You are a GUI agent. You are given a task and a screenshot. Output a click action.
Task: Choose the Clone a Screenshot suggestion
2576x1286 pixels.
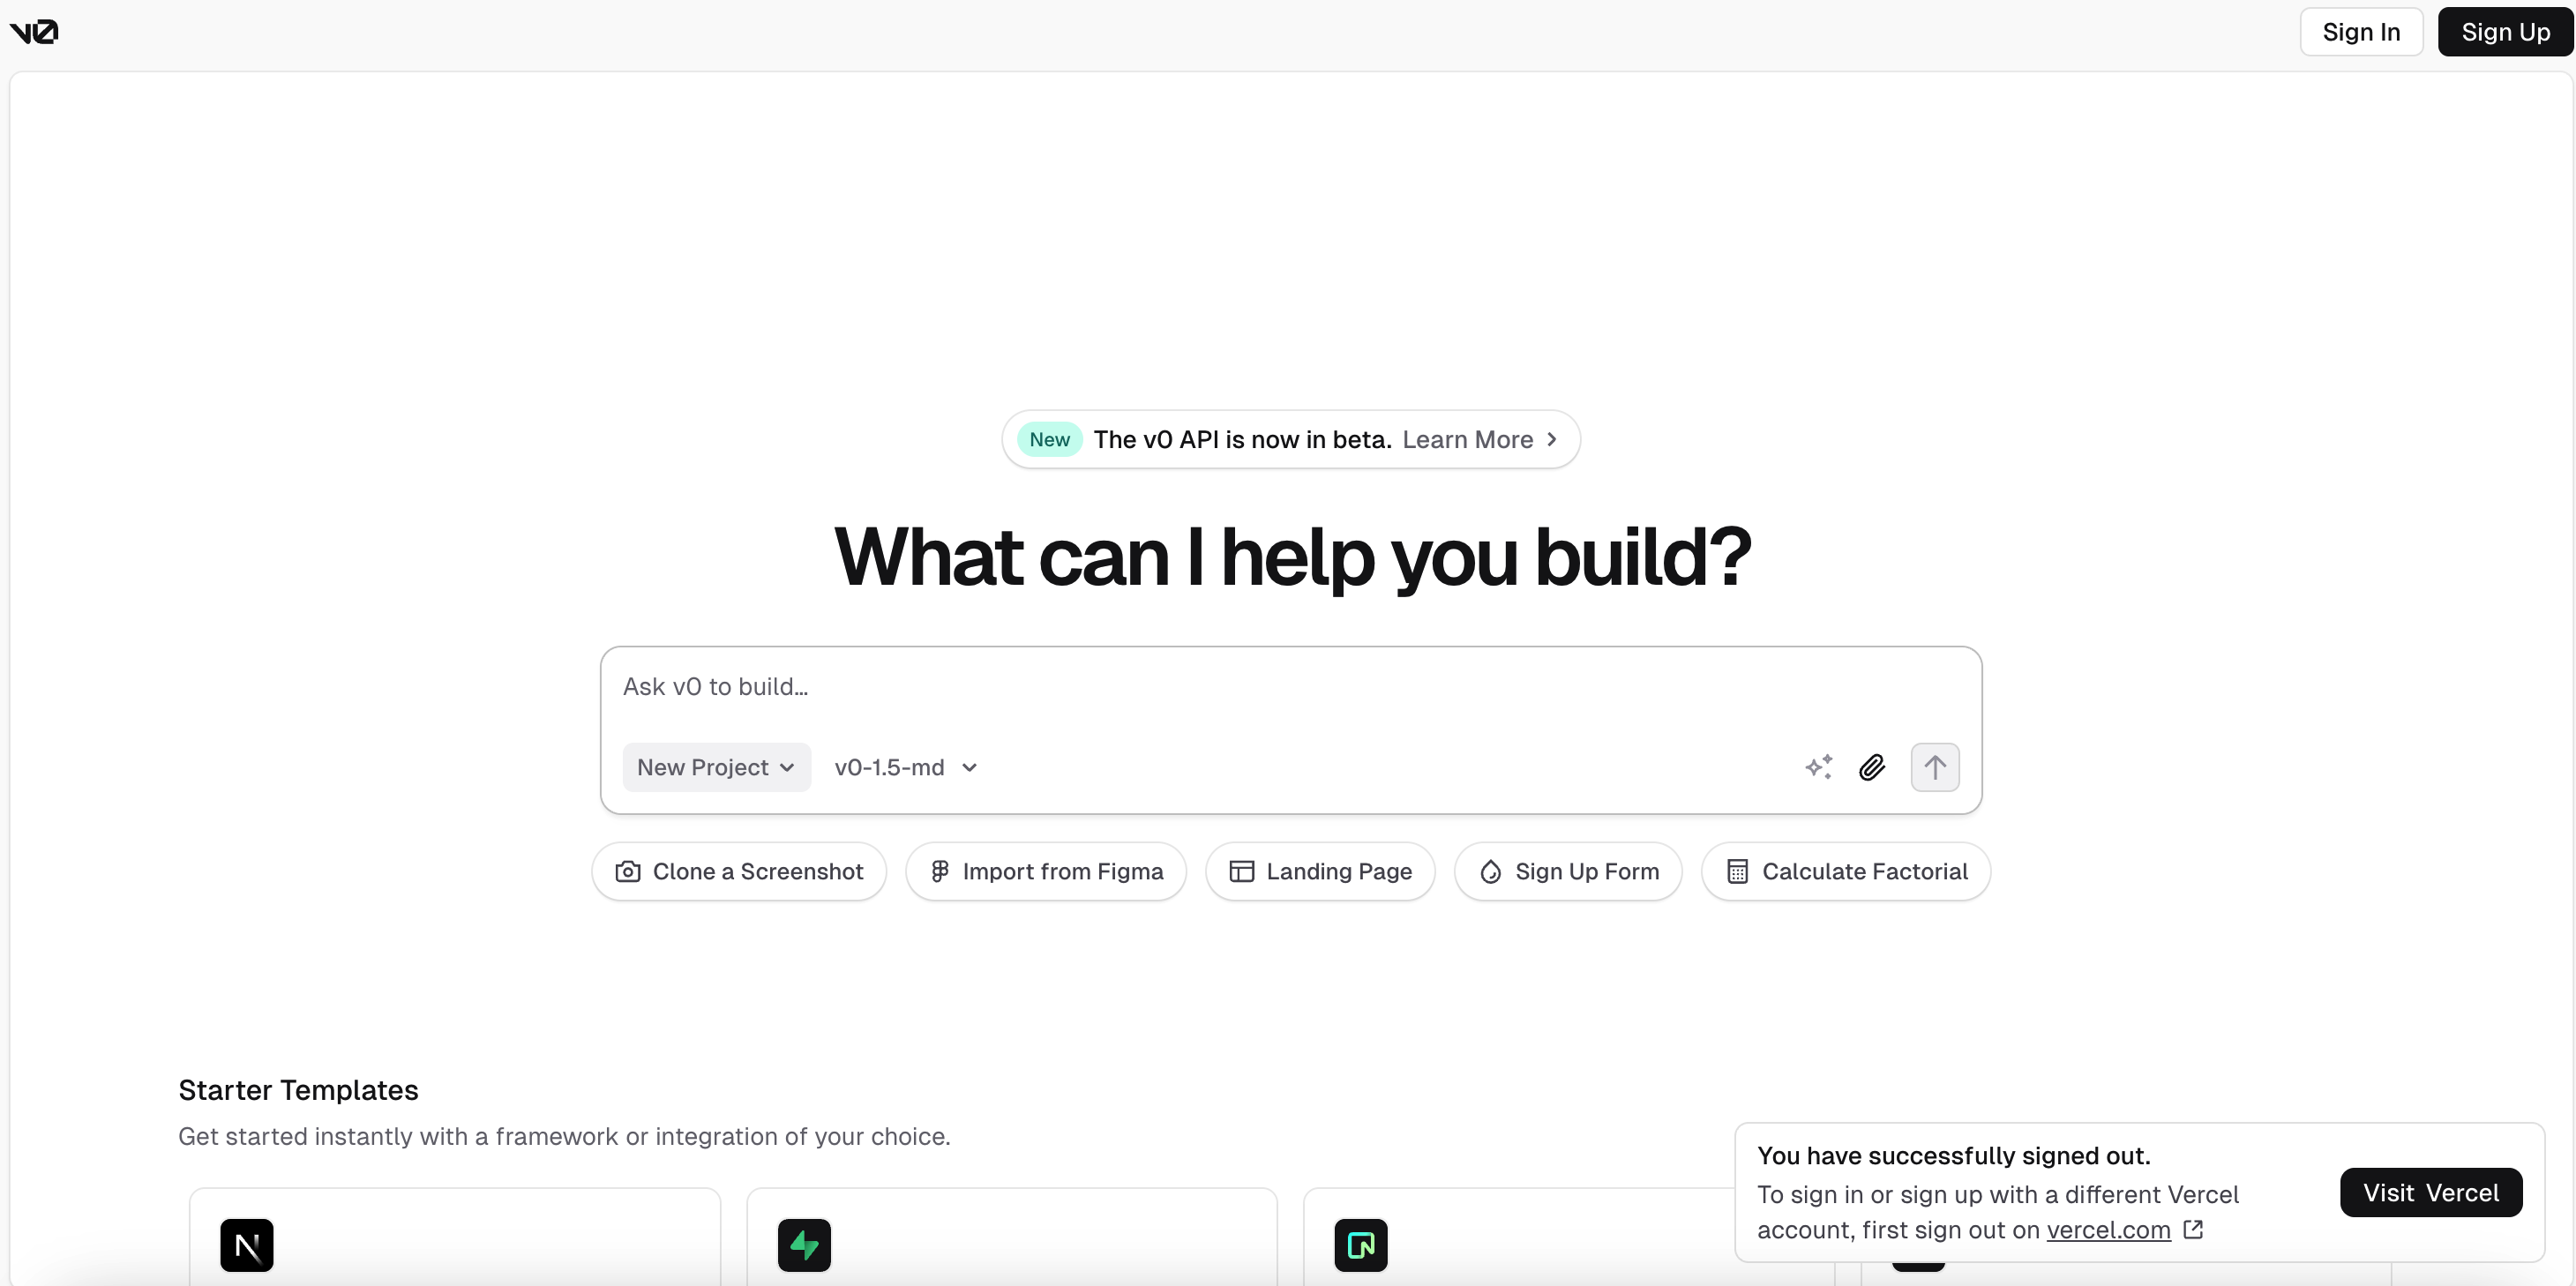[738, 871]
